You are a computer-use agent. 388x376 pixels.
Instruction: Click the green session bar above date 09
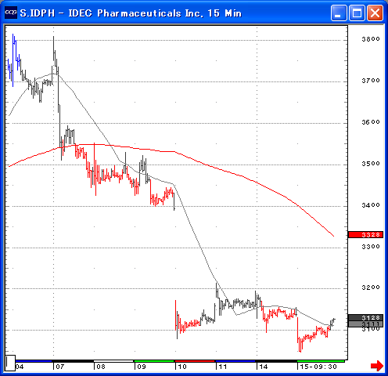154,361
